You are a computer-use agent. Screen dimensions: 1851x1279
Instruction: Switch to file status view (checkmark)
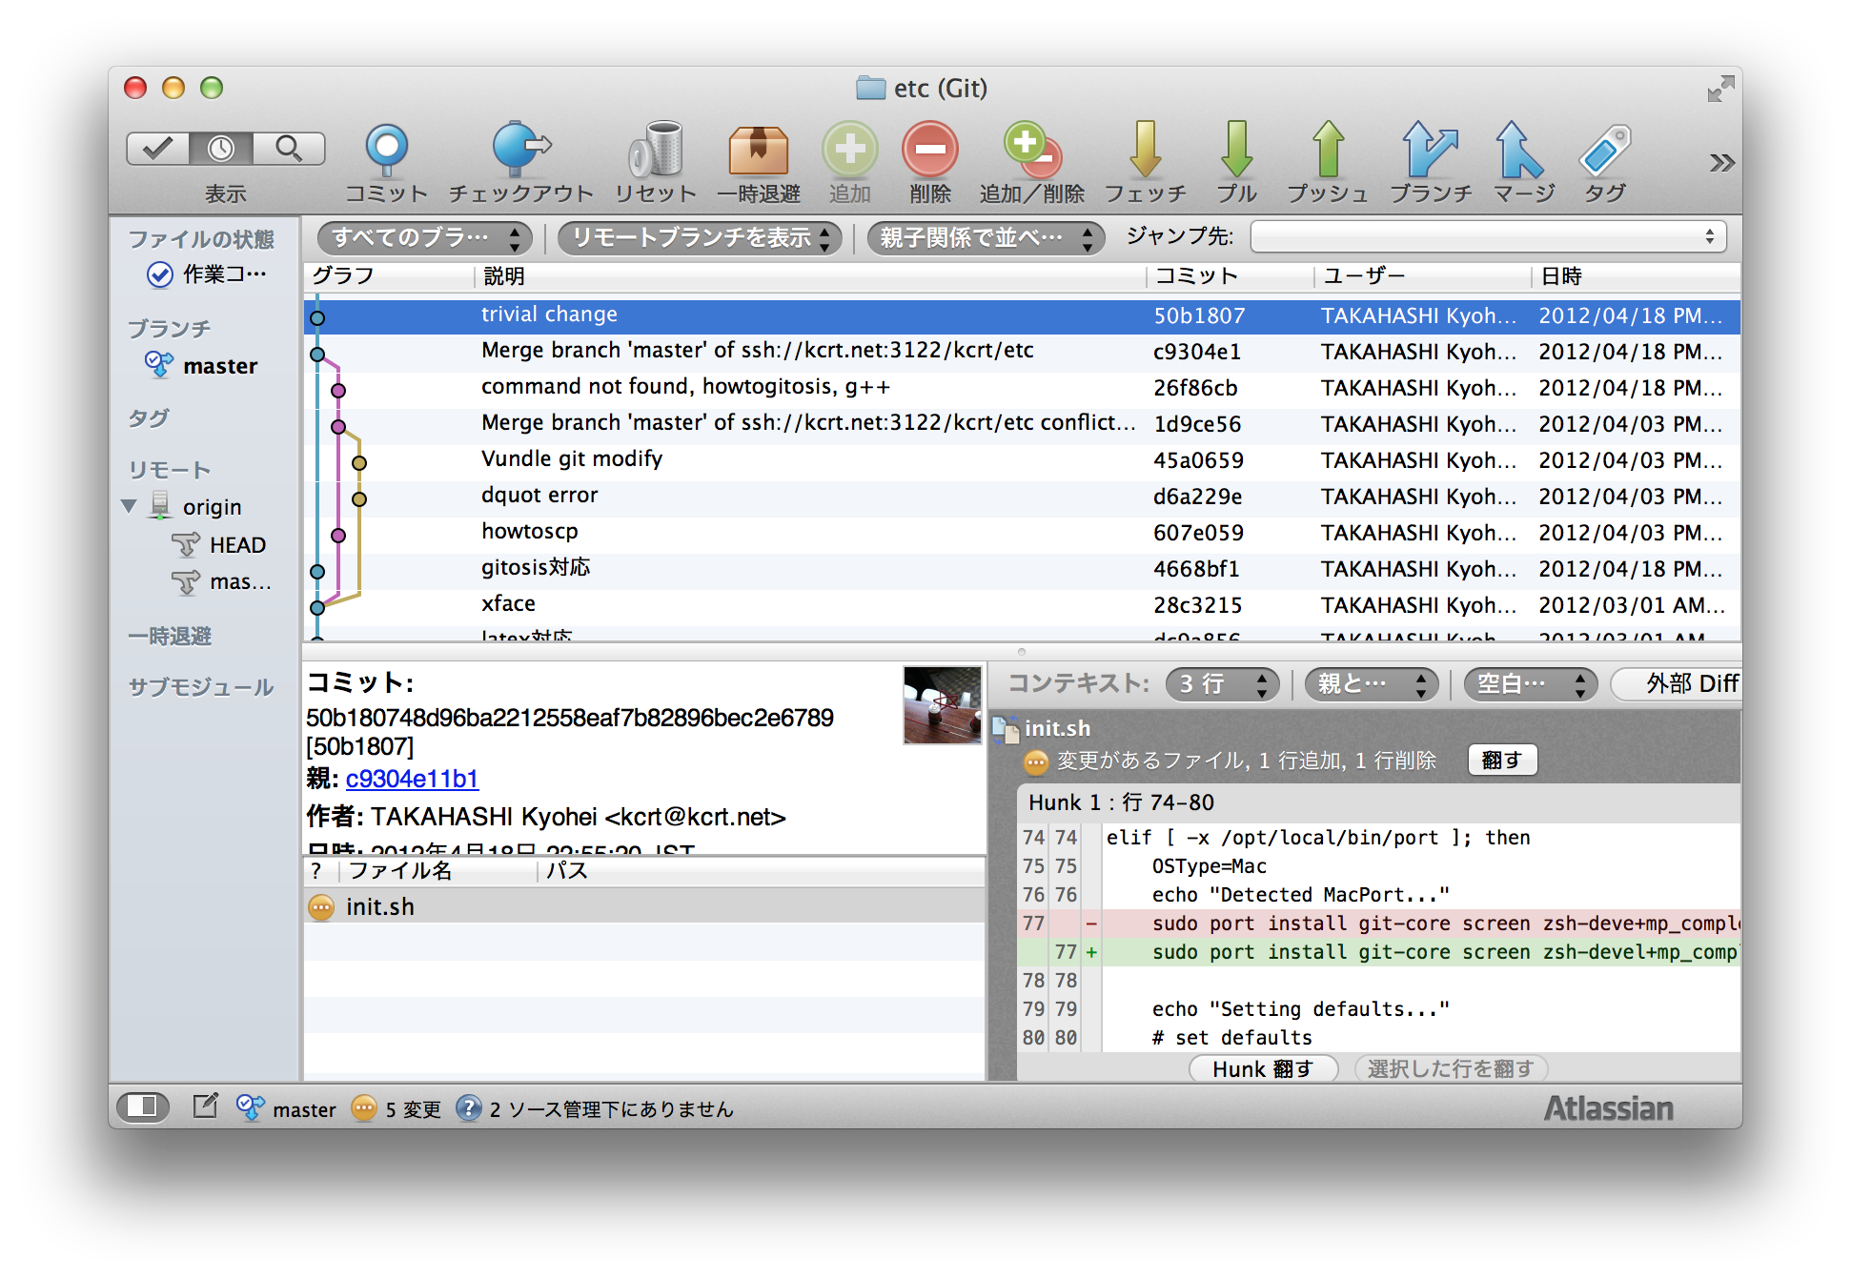[158, 148]
